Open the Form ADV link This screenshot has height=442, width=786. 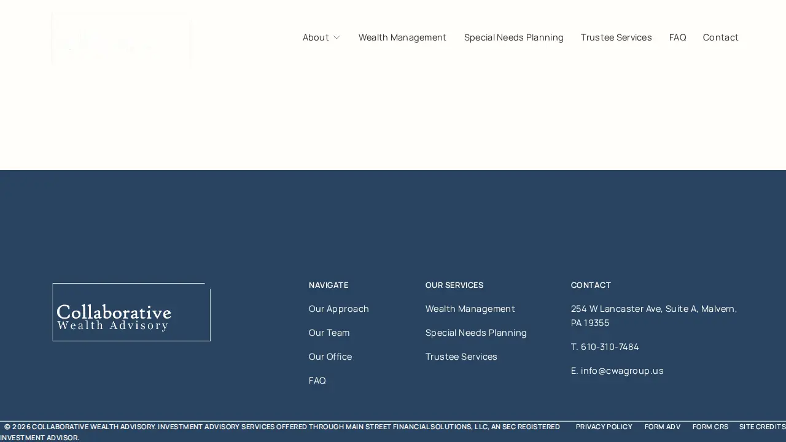(663, 427)
